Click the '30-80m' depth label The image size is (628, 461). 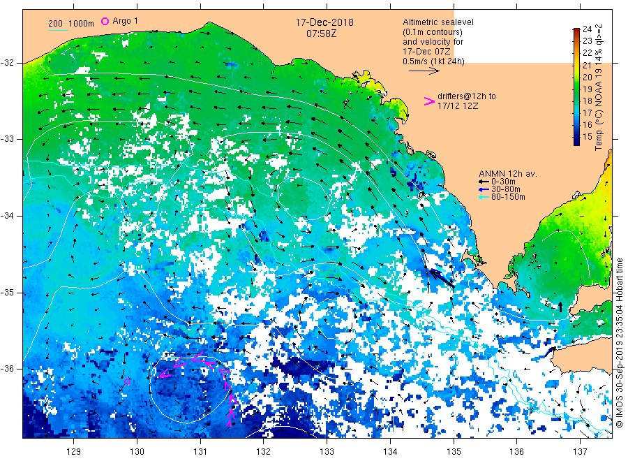point(505,189)
